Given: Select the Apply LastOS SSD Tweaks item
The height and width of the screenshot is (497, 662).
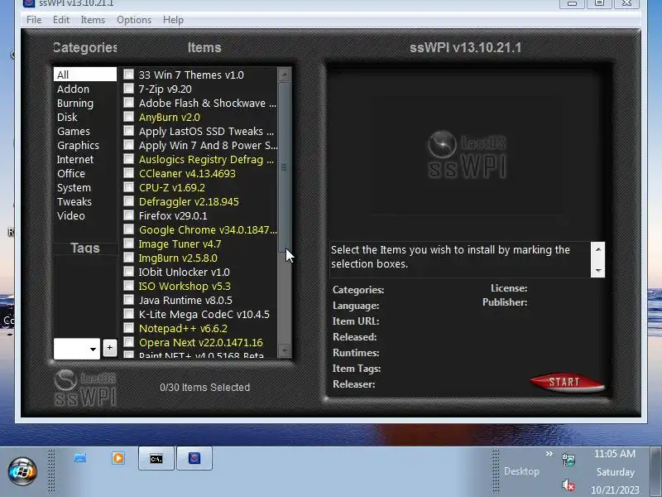Looking at the screenshot, I should point(206,131).
